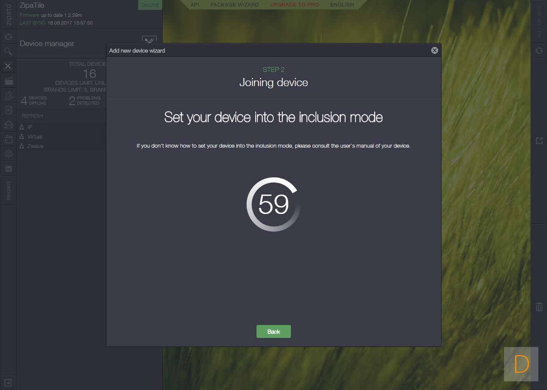Open the API menu item

point(195,5)
